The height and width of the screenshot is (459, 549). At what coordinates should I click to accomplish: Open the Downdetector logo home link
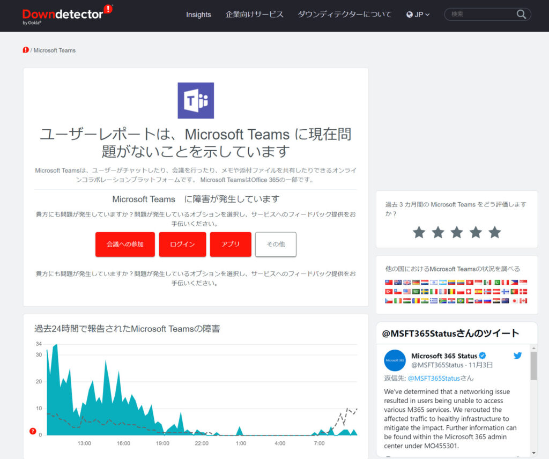(x=67, y=14)
